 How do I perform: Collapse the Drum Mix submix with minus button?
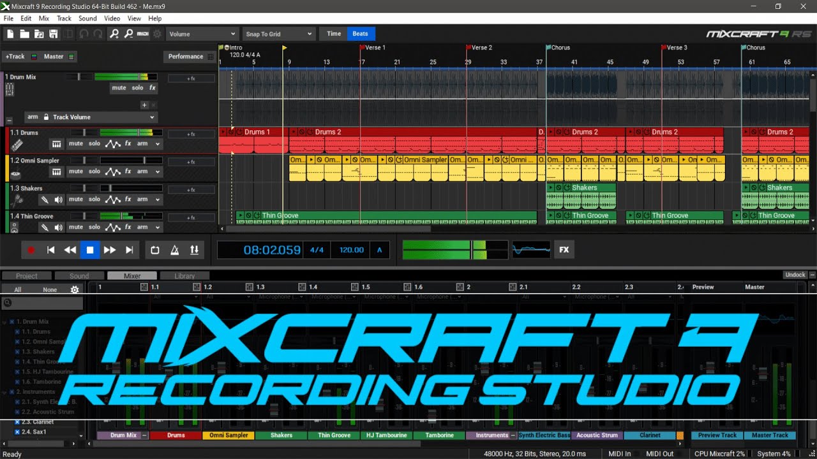[x=9, y=120]
